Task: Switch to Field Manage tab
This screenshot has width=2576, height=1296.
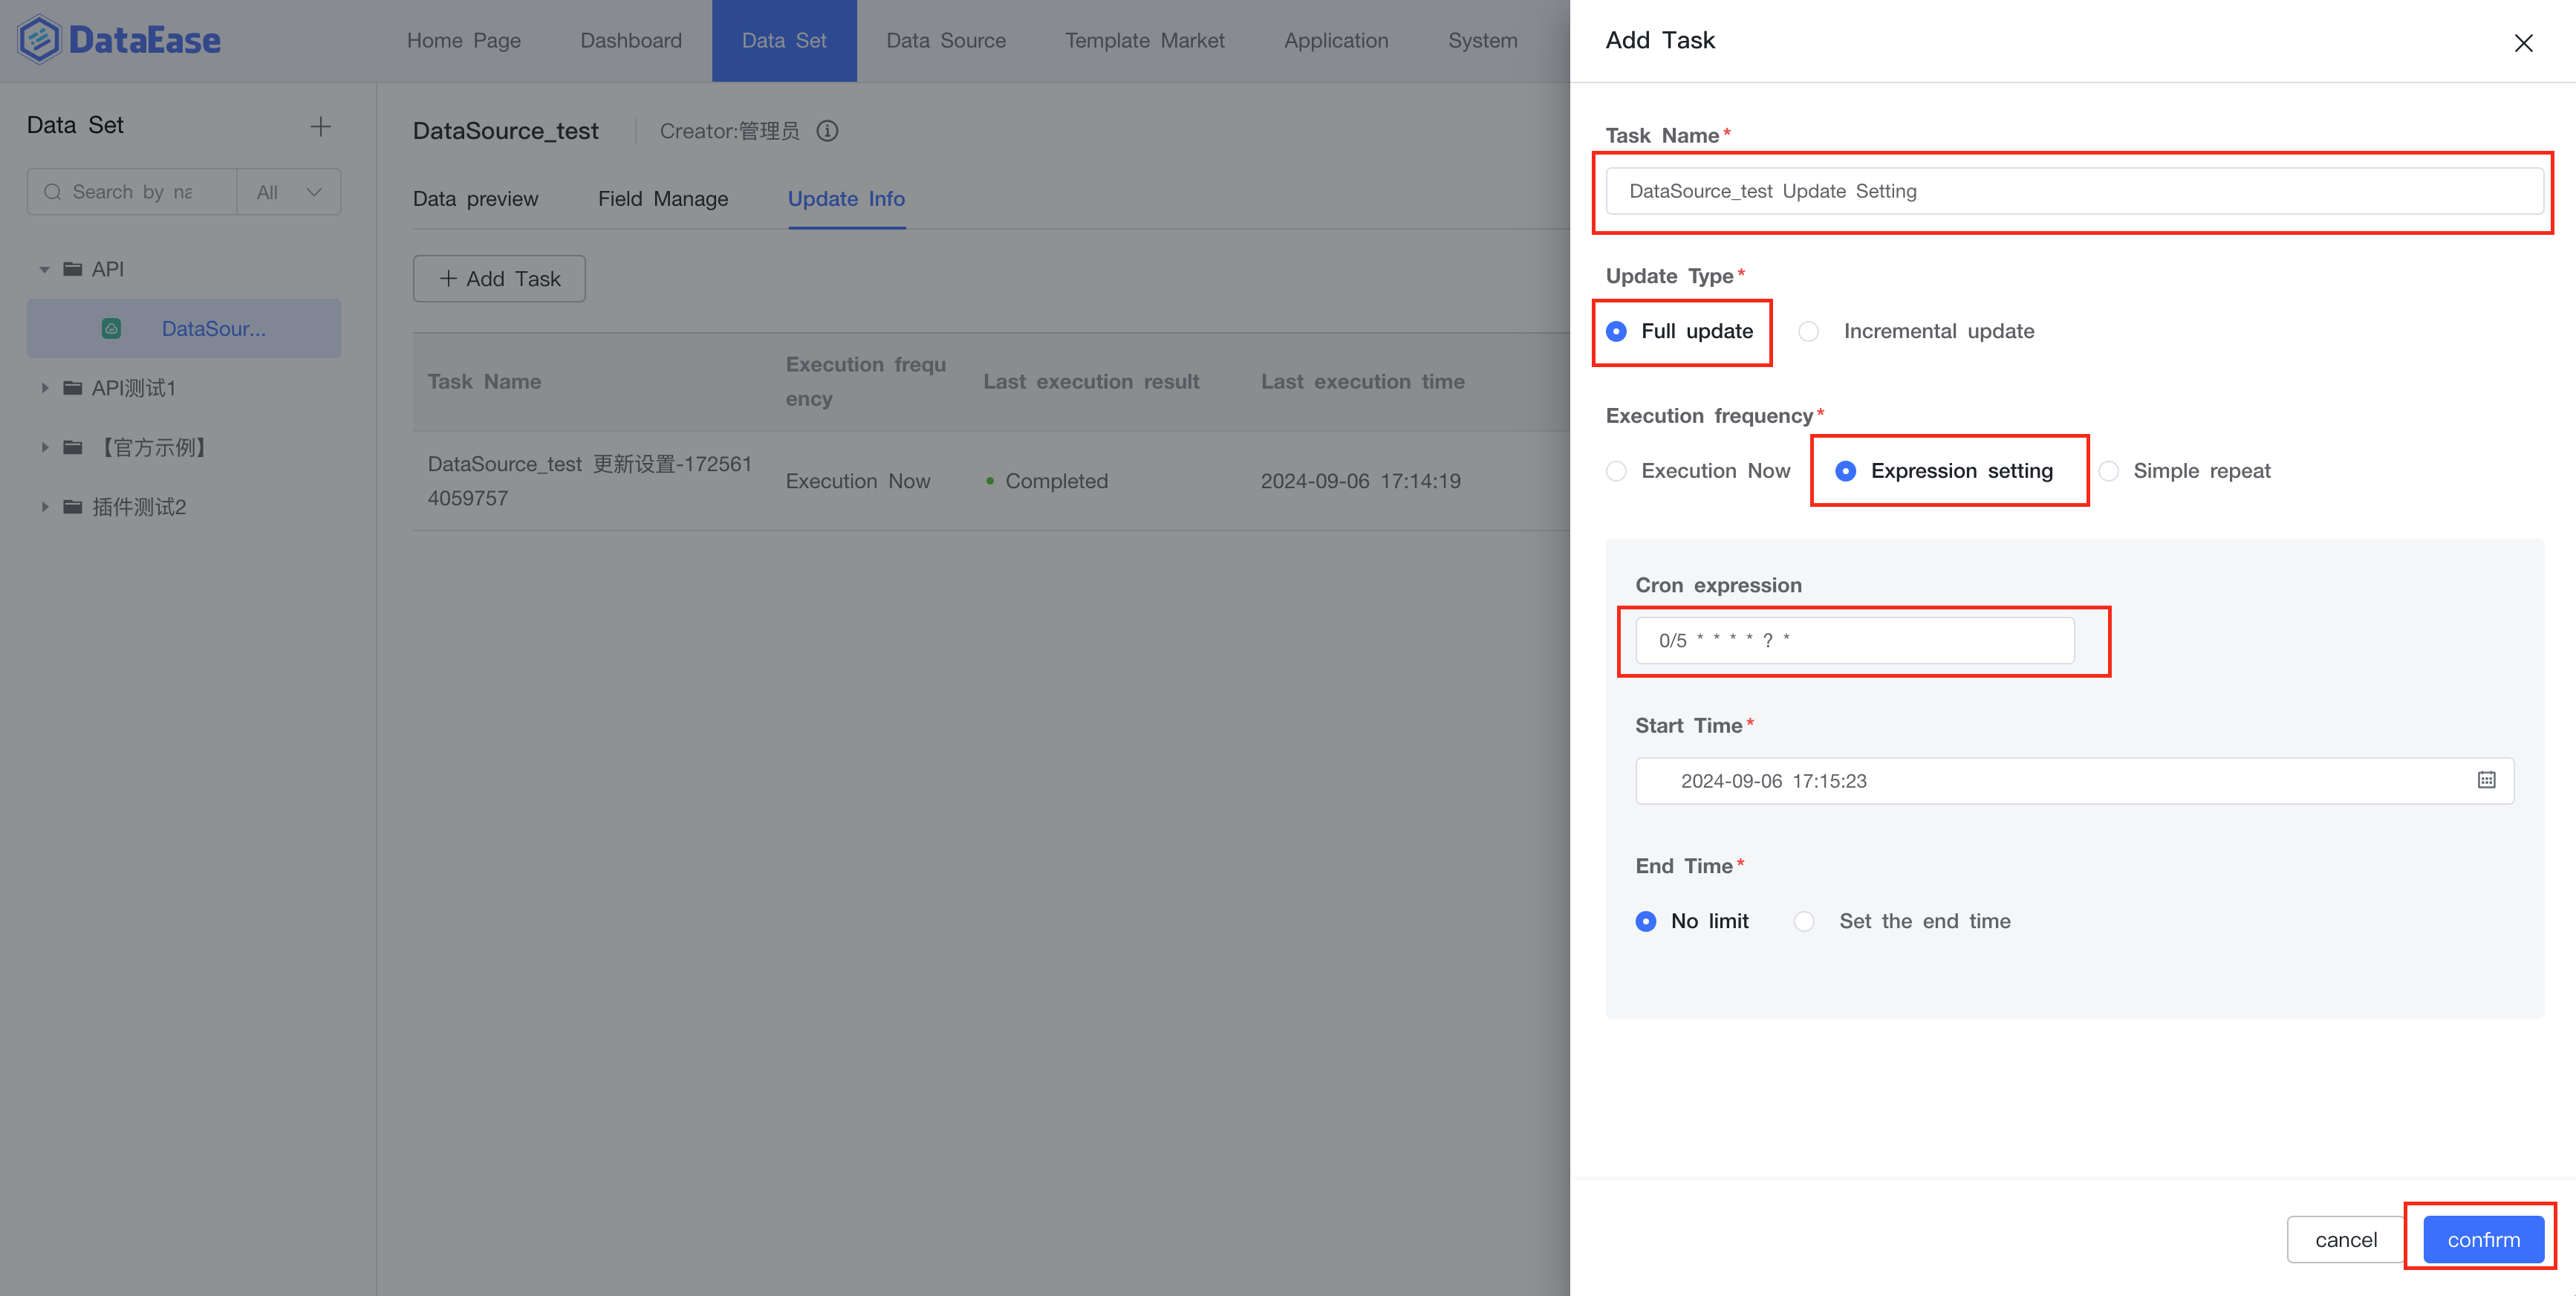Action: [663, 199]
